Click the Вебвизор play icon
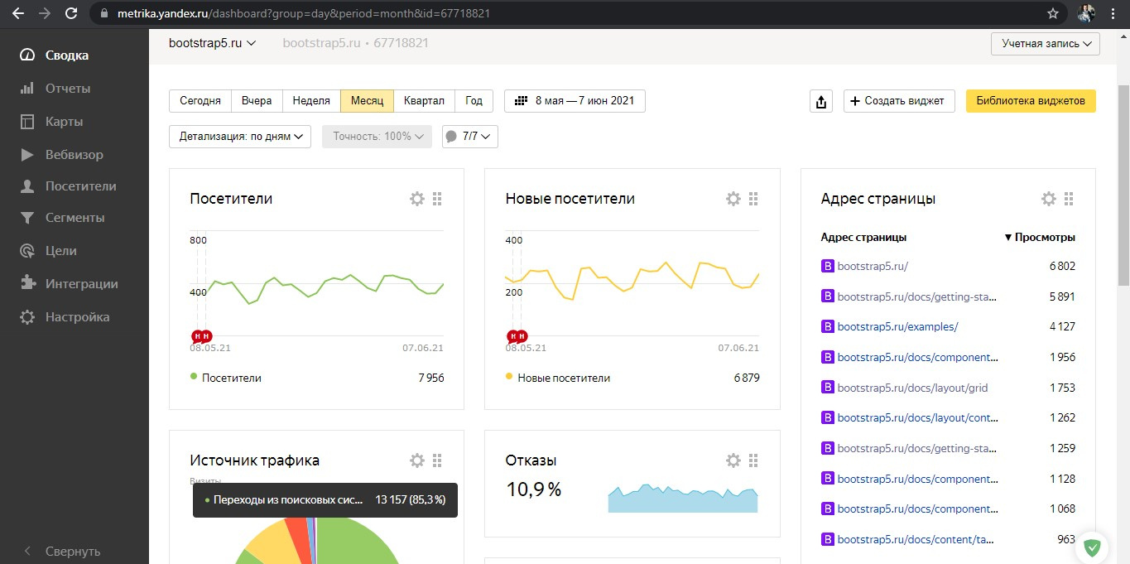 point(27,155)
